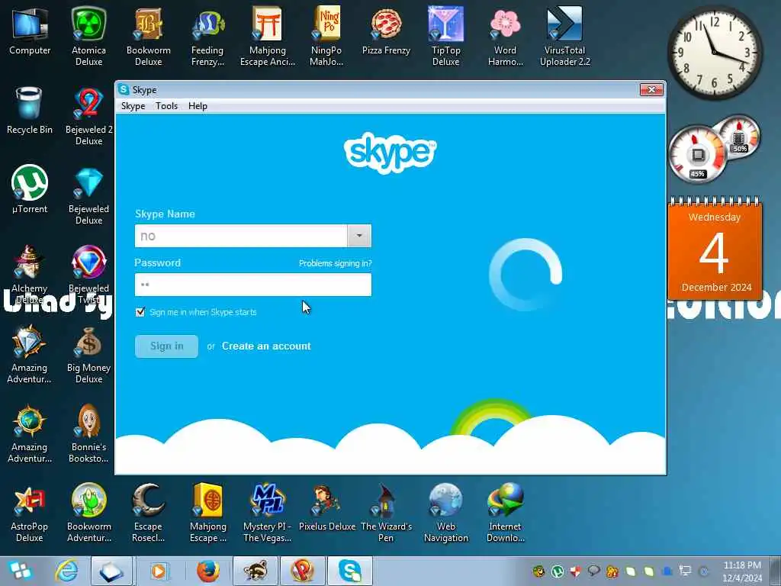Toggle Sign me in when Skype starts
Viewport: 781px width, 586px height.
(140, 312)
